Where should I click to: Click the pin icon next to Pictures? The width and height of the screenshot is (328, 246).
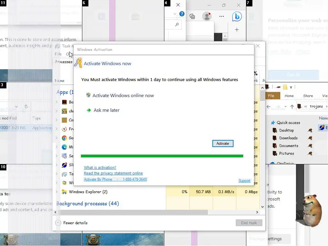coord(310,153)
